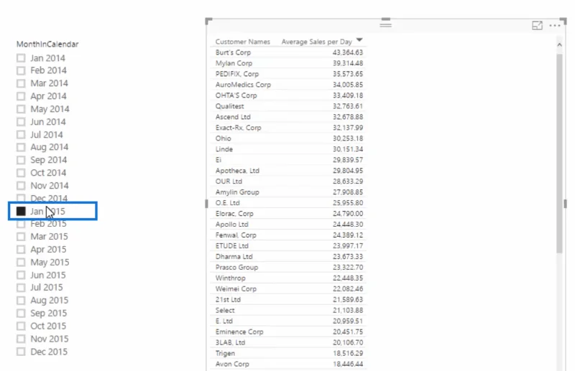Open More options ellipsis menu
575x371 pixels.
click(554, 26)
